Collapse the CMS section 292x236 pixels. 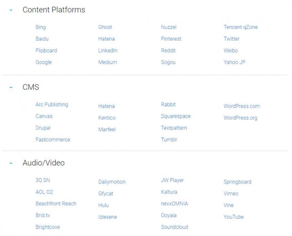pos(11,87)
